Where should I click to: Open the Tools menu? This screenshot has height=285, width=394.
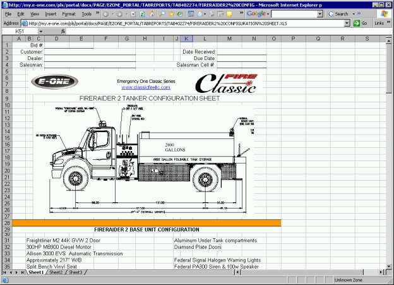click(87, 14)
